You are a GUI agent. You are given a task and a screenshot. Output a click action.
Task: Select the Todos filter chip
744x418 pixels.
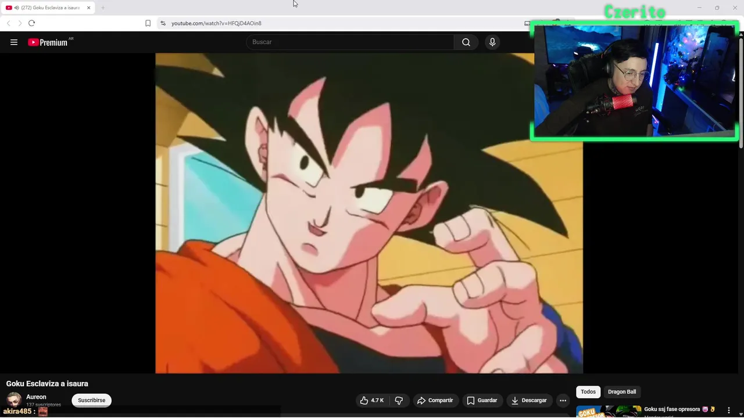point(588,392)
